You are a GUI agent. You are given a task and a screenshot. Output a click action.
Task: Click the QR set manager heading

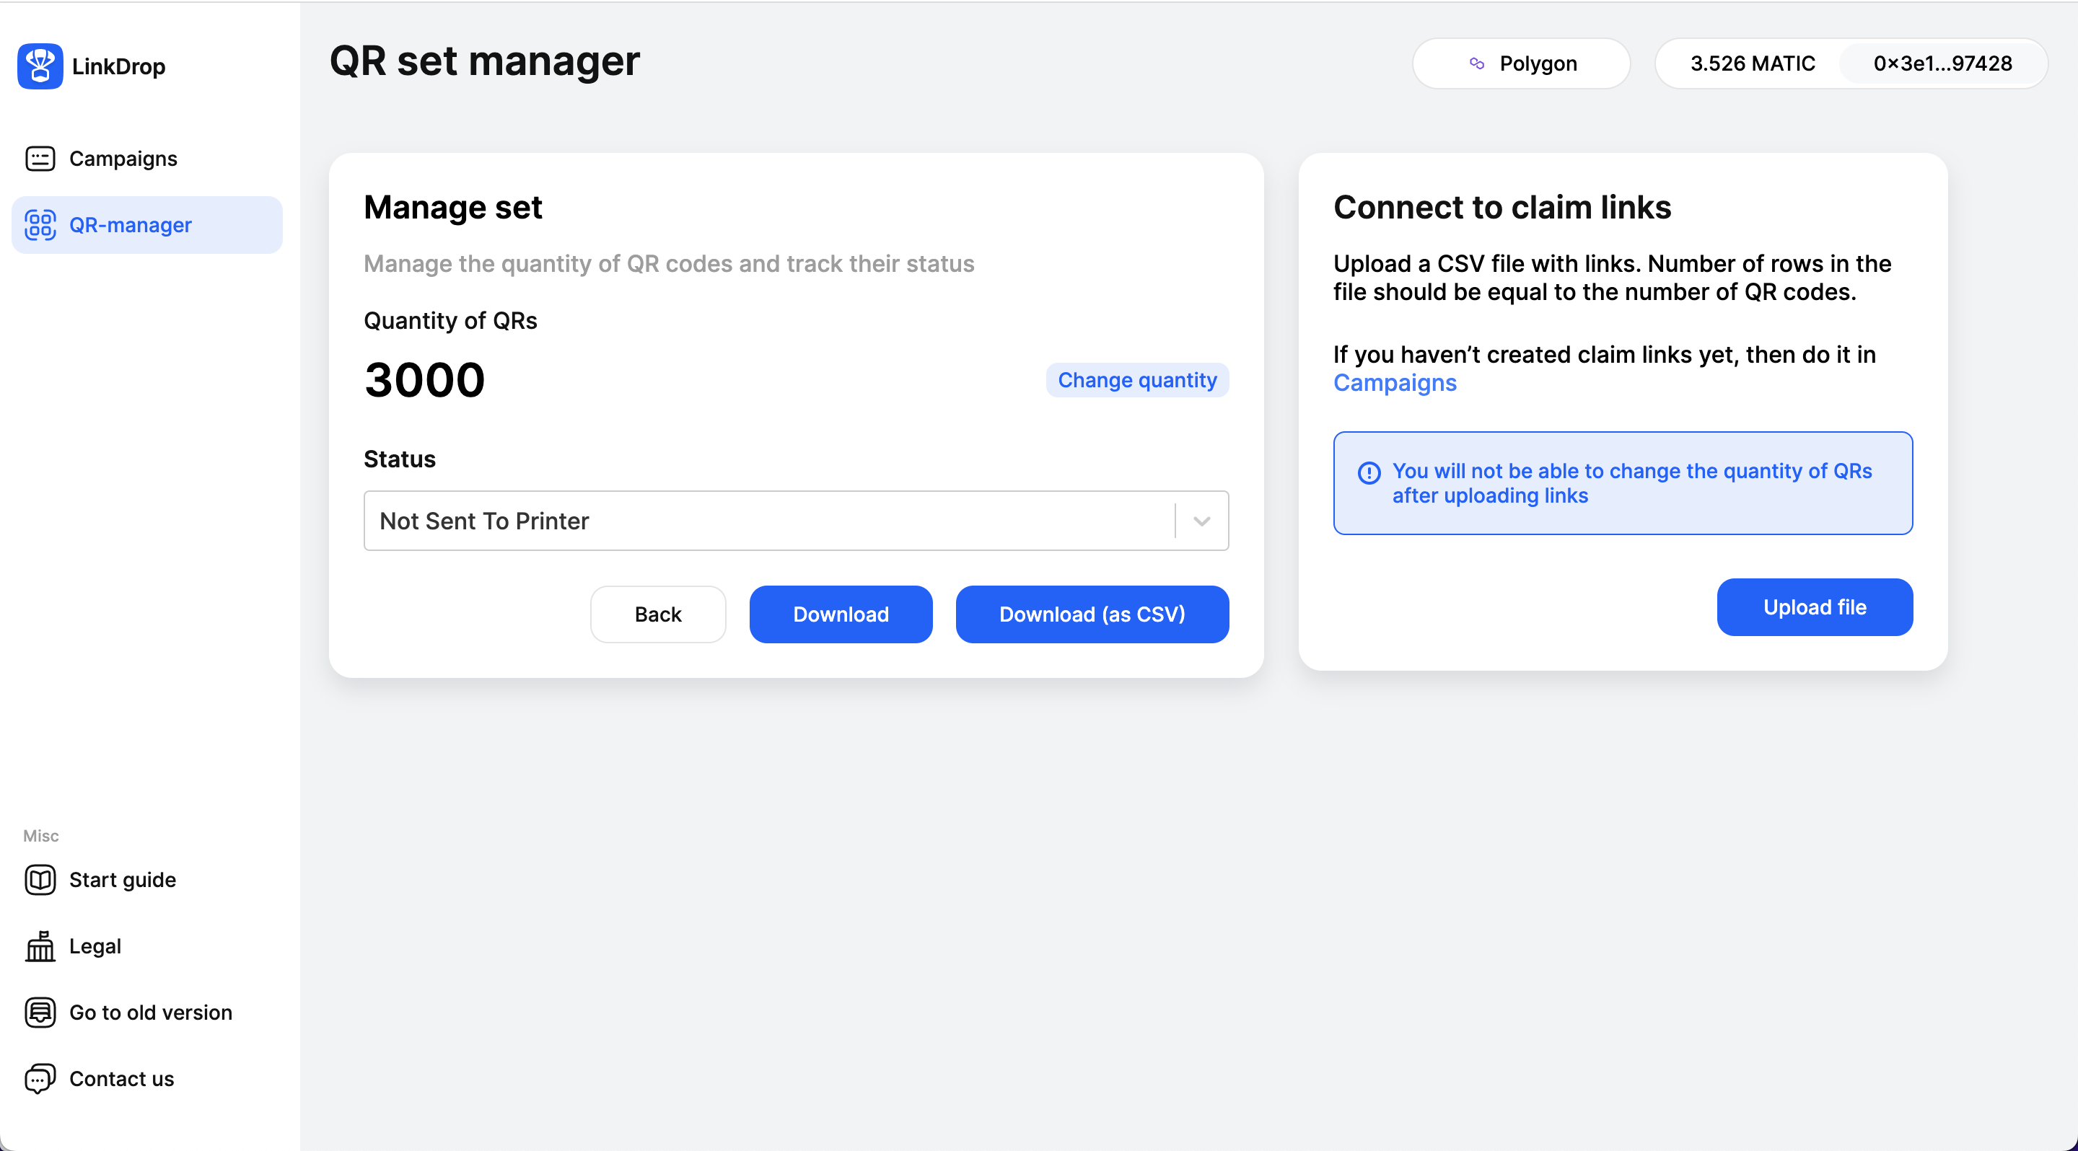click(x=485, y=61)
